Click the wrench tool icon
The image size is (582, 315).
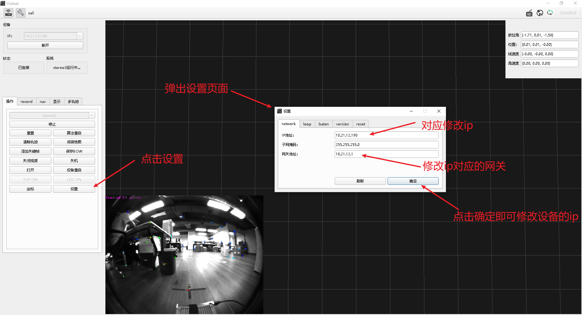20,13
